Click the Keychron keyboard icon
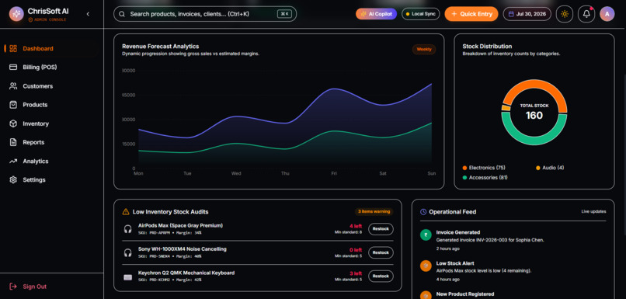The height and width of the screenshot is (299, 626). (x=127, y=276)
